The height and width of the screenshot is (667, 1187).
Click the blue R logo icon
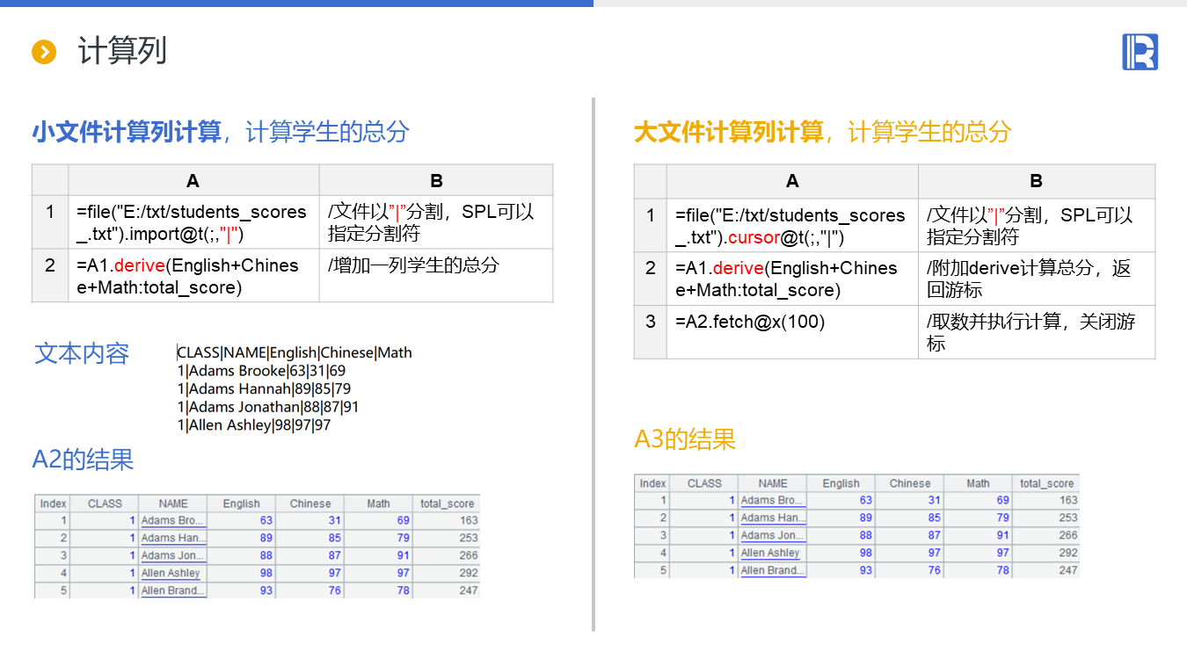tap(1140, 52)
